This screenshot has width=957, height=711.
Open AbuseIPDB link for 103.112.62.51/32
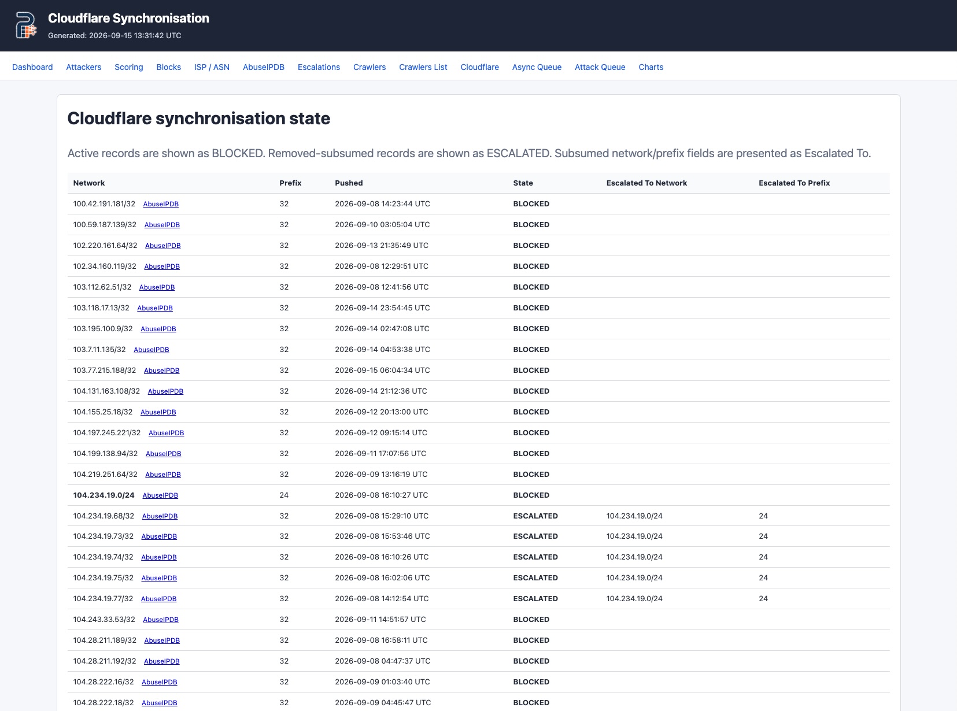(x=157, y=287)
